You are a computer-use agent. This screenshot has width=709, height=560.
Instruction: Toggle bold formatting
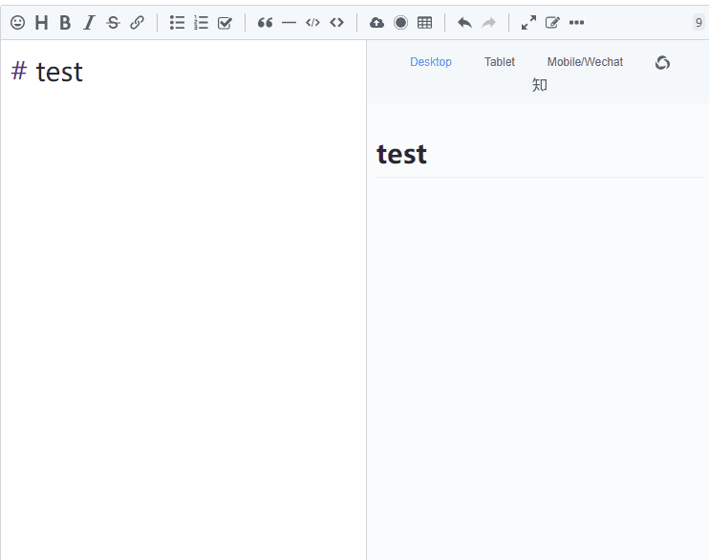(65, 23)
